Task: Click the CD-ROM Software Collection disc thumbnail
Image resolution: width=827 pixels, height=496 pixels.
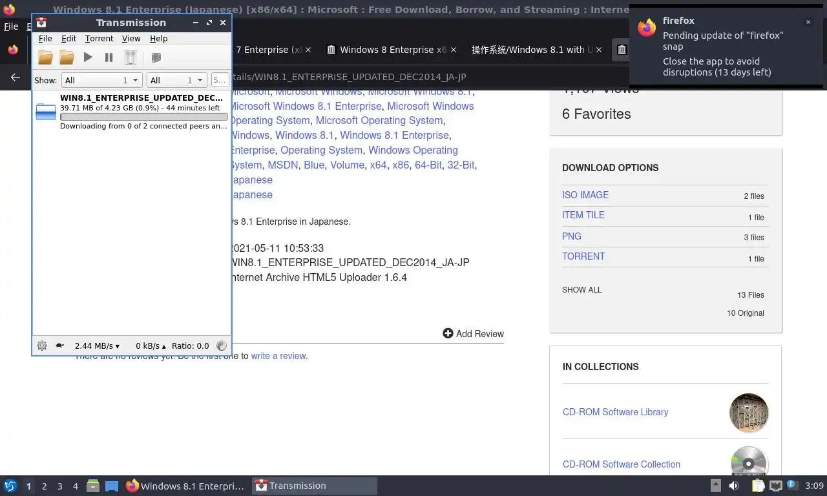Action: 749,462
